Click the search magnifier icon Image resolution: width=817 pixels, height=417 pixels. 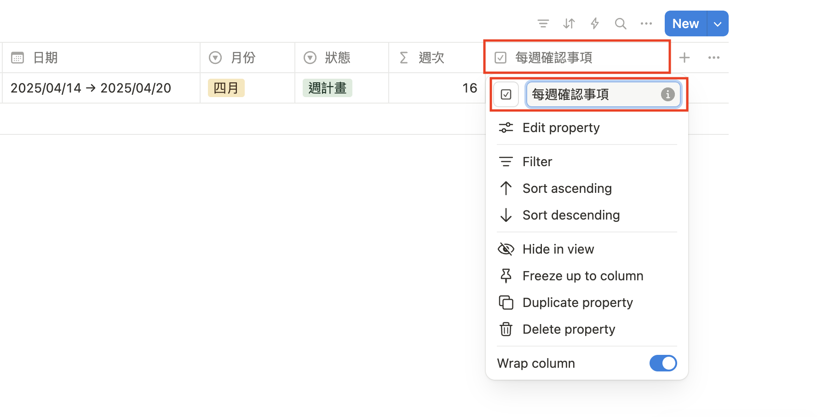(x=621, y=23)
